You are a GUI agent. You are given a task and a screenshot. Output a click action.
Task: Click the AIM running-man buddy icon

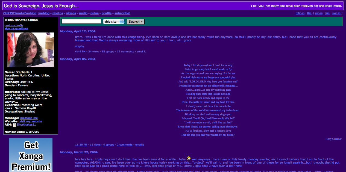coord(14,125)
